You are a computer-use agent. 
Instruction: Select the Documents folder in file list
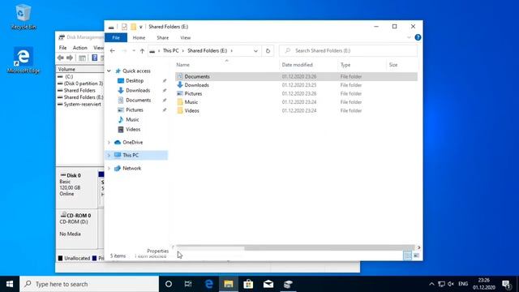point(296,76)
